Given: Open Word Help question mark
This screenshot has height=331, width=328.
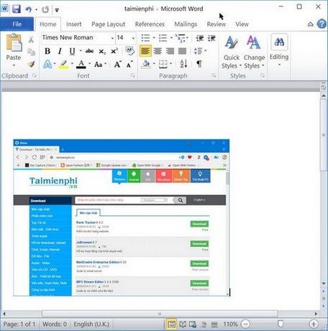Looking at the screenshot, I should [x=322, y=24].
